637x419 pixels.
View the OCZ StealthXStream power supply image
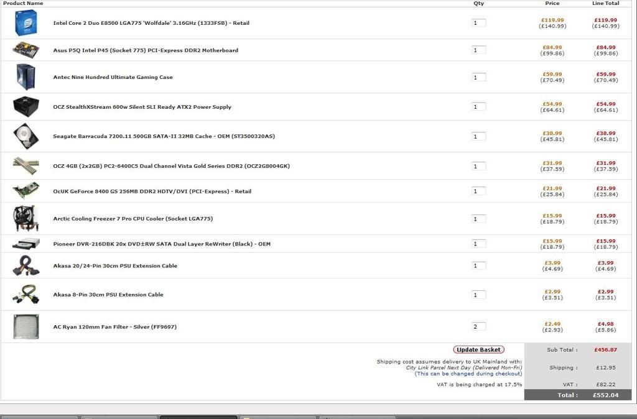pyautogui.click(x=26, y=106)
